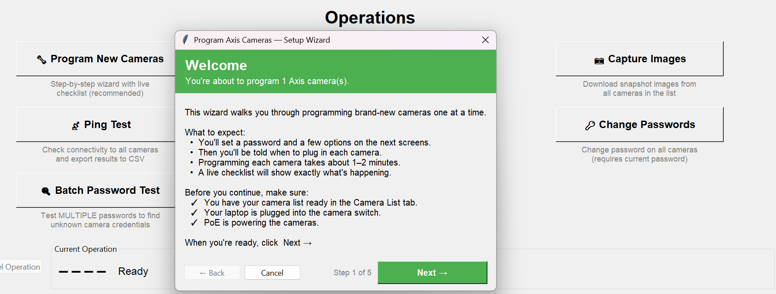Click the wrench icon on Program New Cameras
This screenshot has width=776, height=294.
coord(42,60)
